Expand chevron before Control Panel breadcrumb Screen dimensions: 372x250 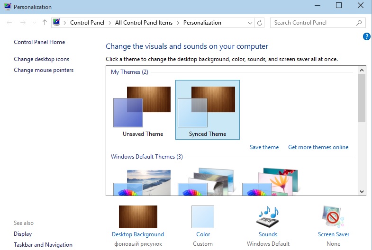pos(65,23)
